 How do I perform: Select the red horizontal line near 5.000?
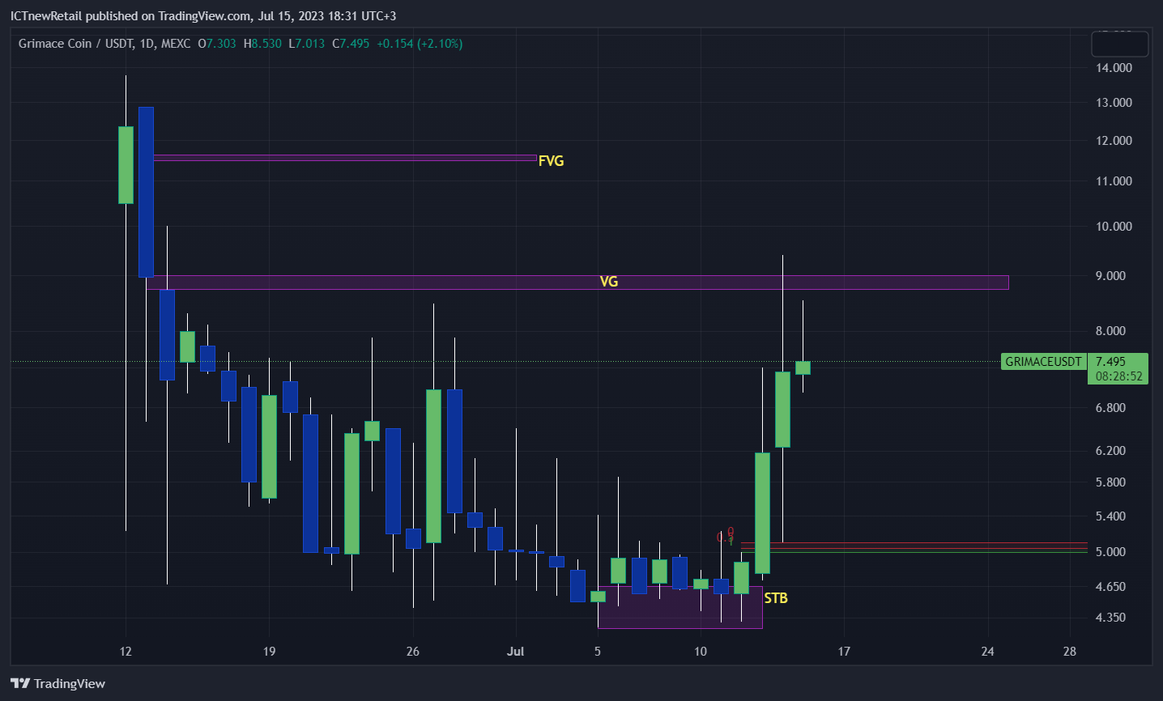915,543
